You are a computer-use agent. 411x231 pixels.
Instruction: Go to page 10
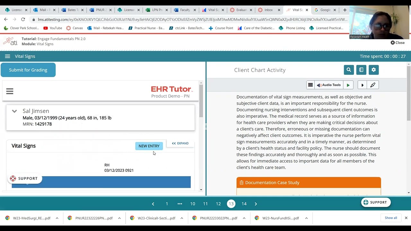[x=193, y=204]
